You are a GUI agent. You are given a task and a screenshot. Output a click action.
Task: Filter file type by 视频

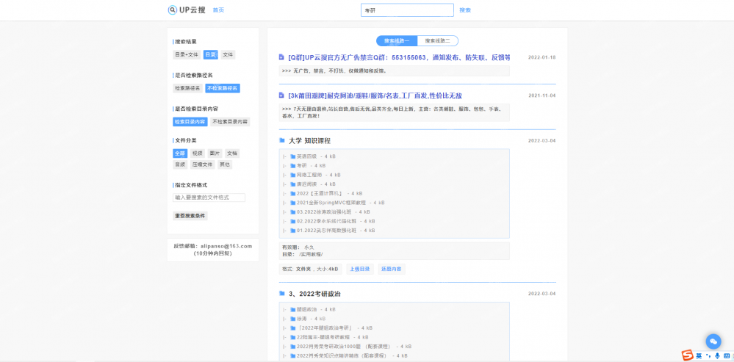coord(198,153)
